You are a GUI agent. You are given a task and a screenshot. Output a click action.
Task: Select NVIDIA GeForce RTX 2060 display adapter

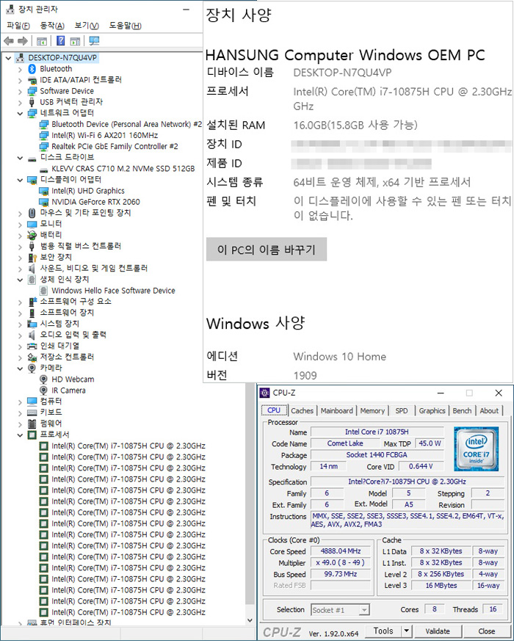click(95, 202)
